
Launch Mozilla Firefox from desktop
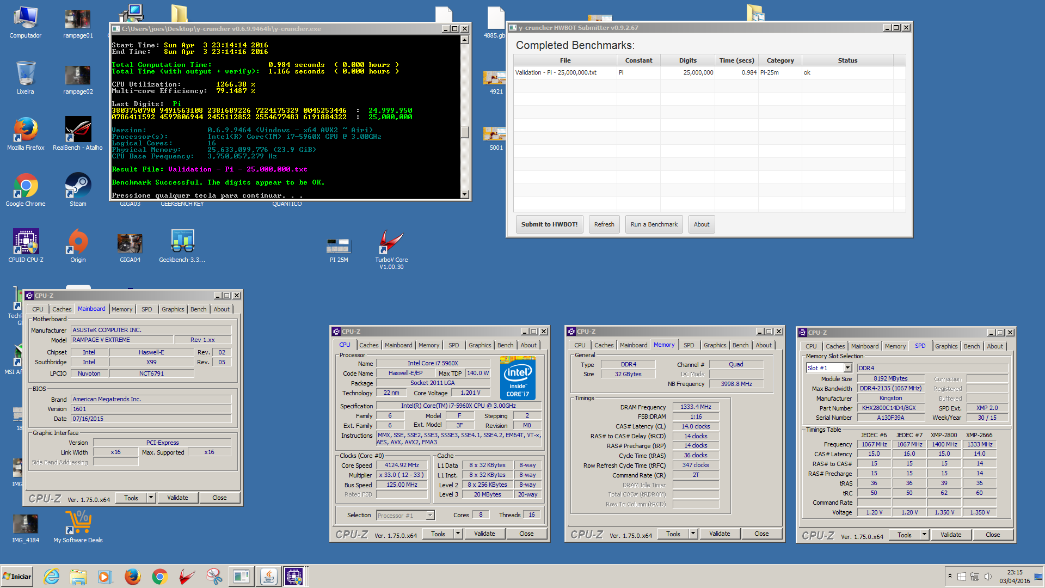pyautogui.click(x=26, y=134)
